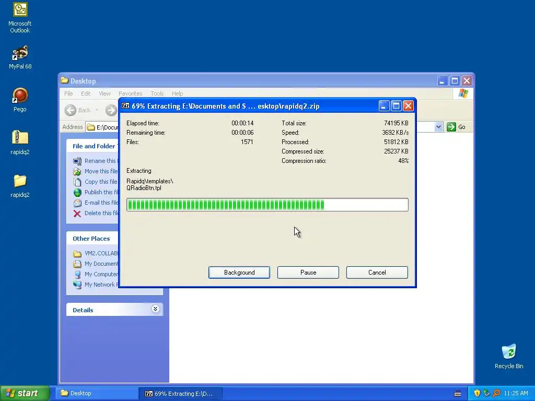Open the Edit menu in Desktop window
This screenshot has width=535, height=401.
pyautogui.click(x=86, y=93)
